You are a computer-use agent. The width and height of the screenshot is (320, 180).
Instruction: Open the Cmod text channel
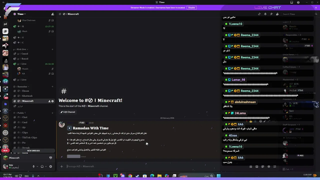pos(34,54)
